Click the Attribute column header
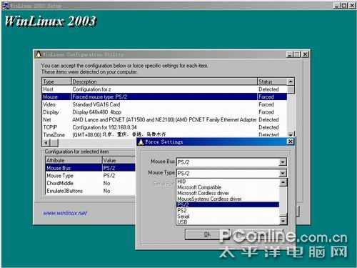The height and width of the screenshot is (268, 357). click(74, 160)
